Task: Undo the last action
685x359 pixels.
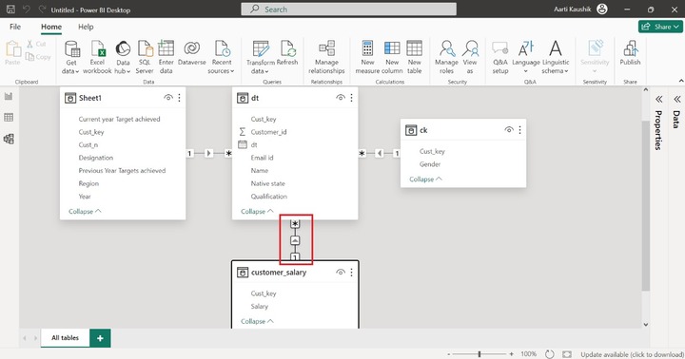Action: tap(27, 9)
